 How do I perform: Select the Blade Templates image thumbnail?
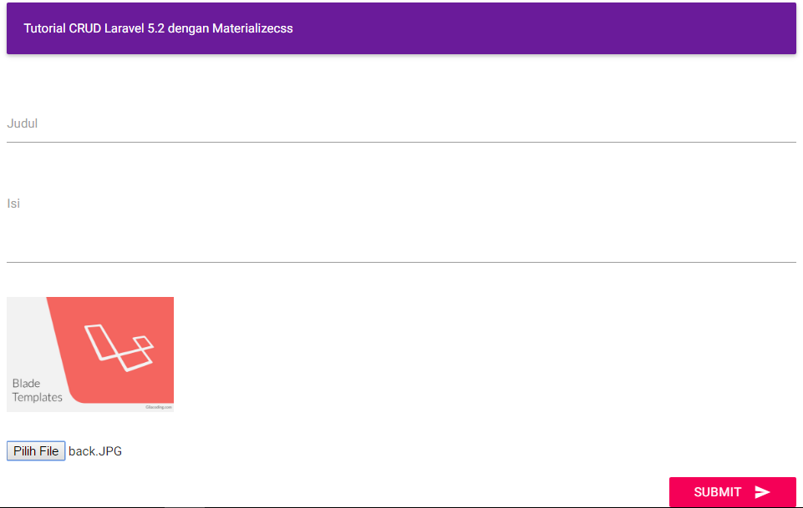tap(89, 353)
